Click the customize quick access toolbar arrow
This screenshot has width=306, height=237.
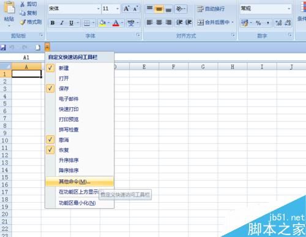[x=47, y=47]
